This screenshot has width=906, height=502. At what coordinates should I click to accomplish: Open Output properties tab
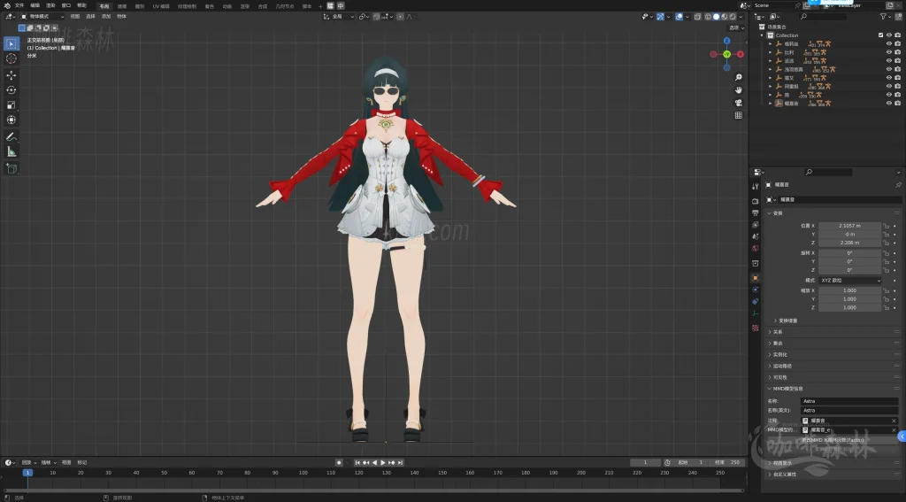(756, 212)
